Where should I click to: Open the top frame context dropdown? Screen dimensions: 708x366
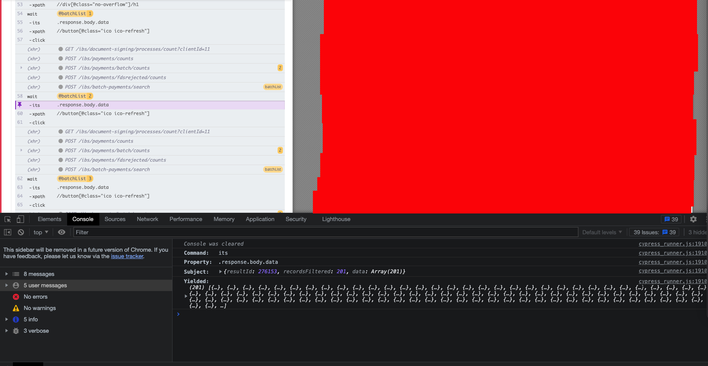coord(40,232)
